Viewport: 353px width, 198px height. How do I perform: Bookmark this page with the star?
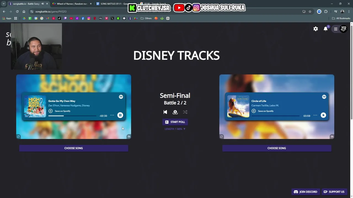310,12
